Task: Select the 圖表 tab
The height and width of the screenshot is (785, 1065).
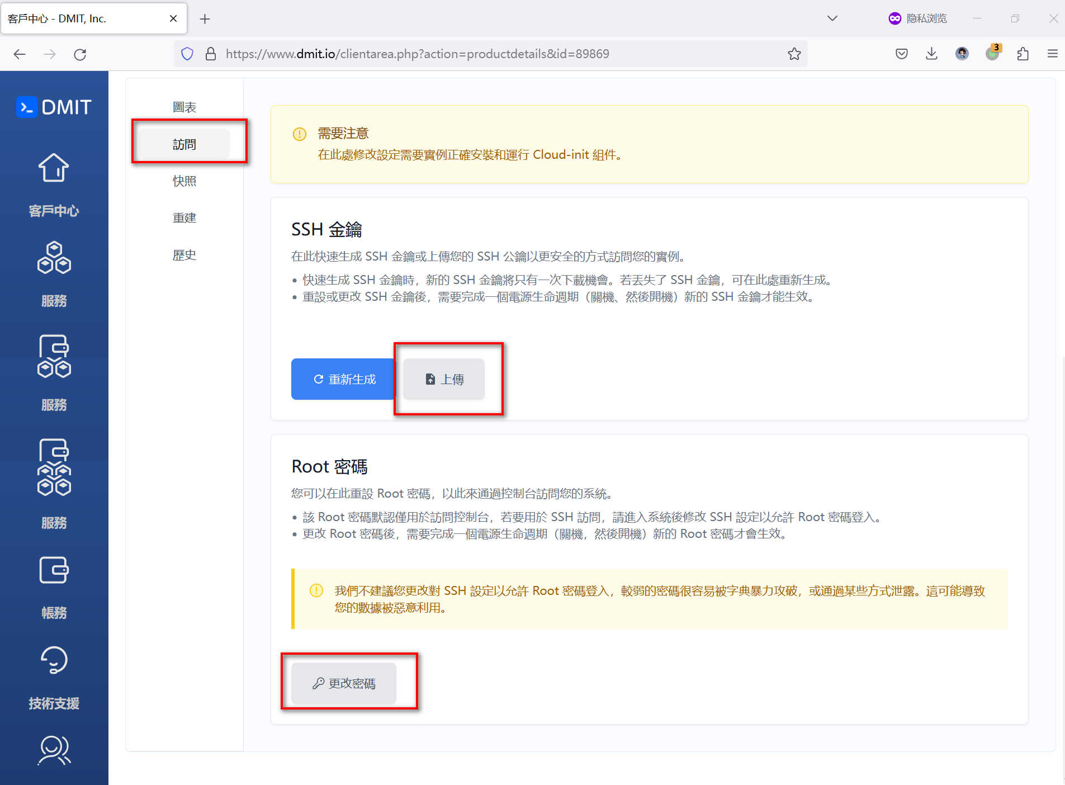Action: [x=184, y=107]
